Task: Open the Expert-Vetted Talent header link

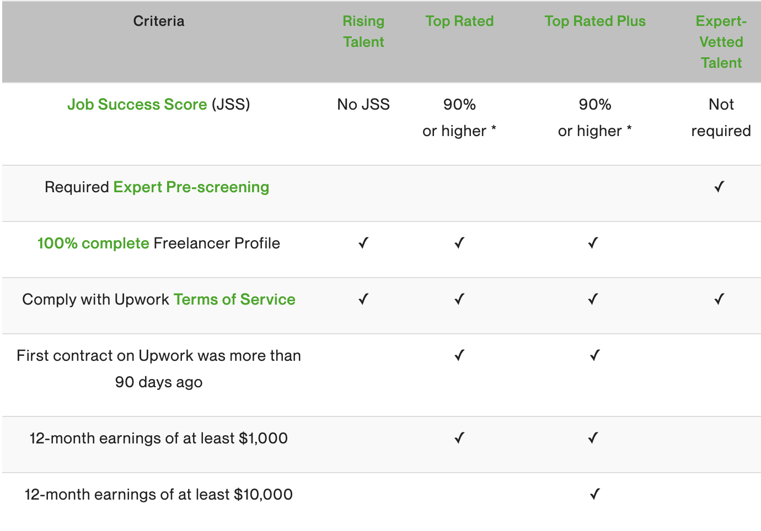Action: (721, 42)
